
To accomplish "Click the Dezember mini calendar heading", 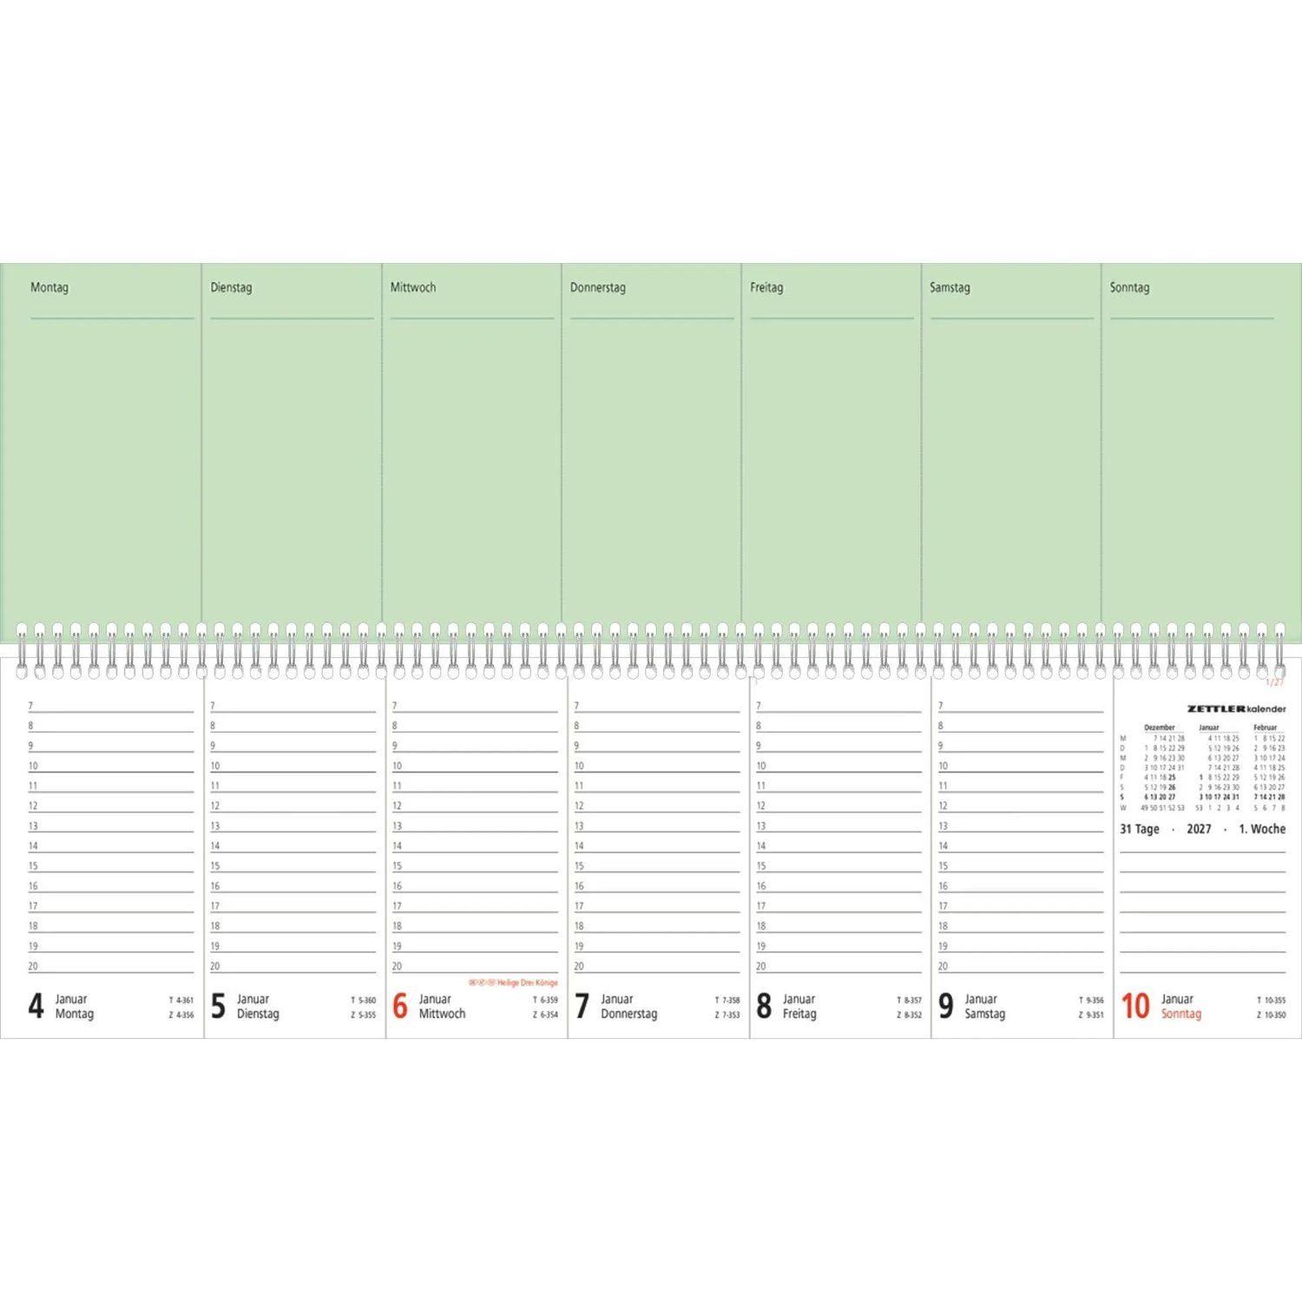I will click(1160, 727).
